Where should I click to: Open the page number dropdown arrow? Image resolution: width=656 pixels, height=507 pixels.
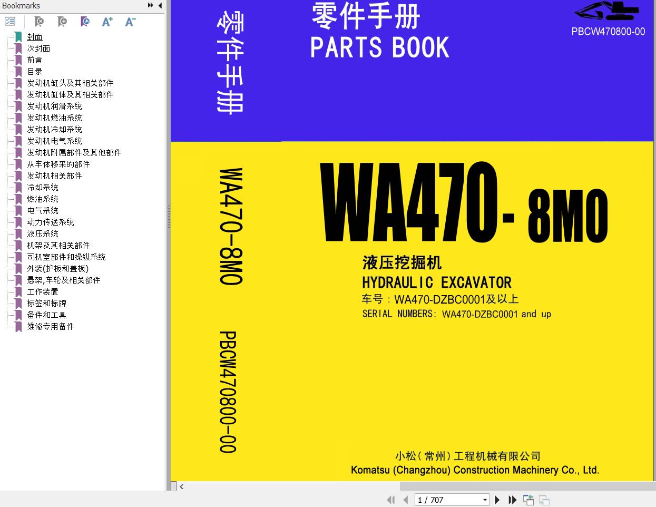click(485, 500)
